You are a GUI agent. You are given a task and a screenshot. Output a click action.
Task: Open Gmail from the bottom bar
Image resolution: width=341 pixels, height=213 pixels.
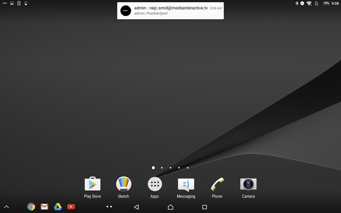(x=44, y=207)
